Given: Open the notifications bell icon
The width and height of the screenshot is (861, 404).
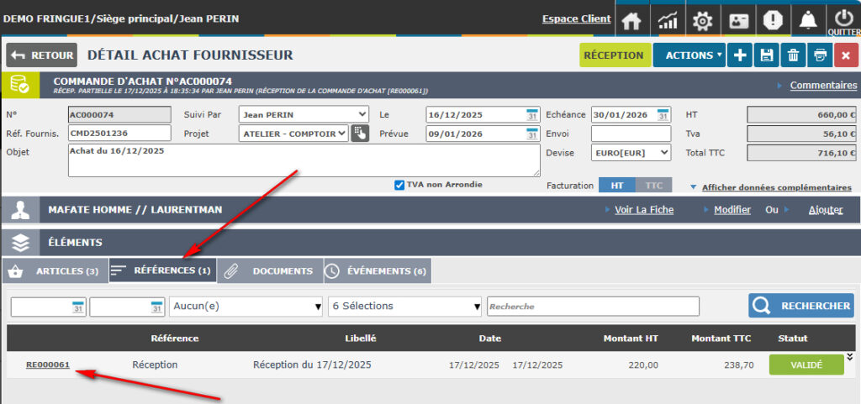Looking at the screenshot, I should click(x=807, y=19).
